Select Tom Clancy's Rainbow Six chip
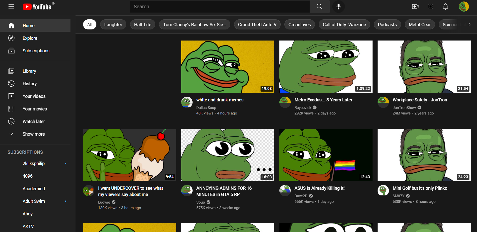Viewport: 477px width, 232px height. 195,24
